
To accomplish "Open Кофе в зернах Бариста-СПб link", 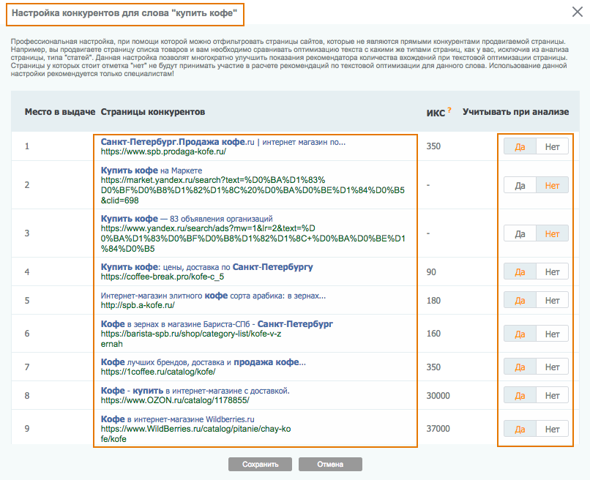I will [217, 323].
